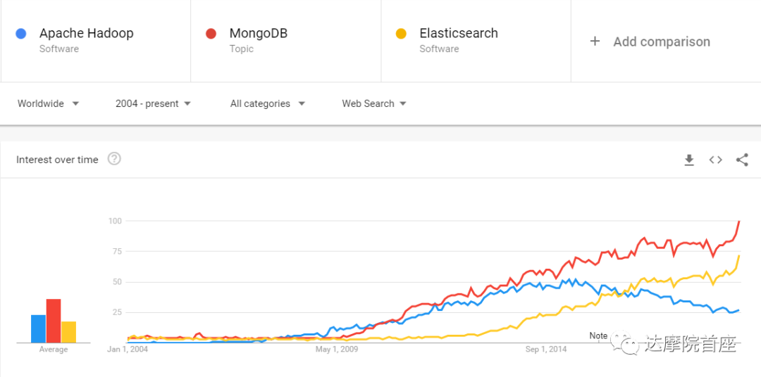Image resolution: width=761 pixels, height=377 pixels.
Task: Expand the All categories dropdown
Action: [267, 103]
